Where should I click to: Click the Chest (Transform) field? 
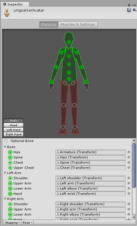point(90,168)
